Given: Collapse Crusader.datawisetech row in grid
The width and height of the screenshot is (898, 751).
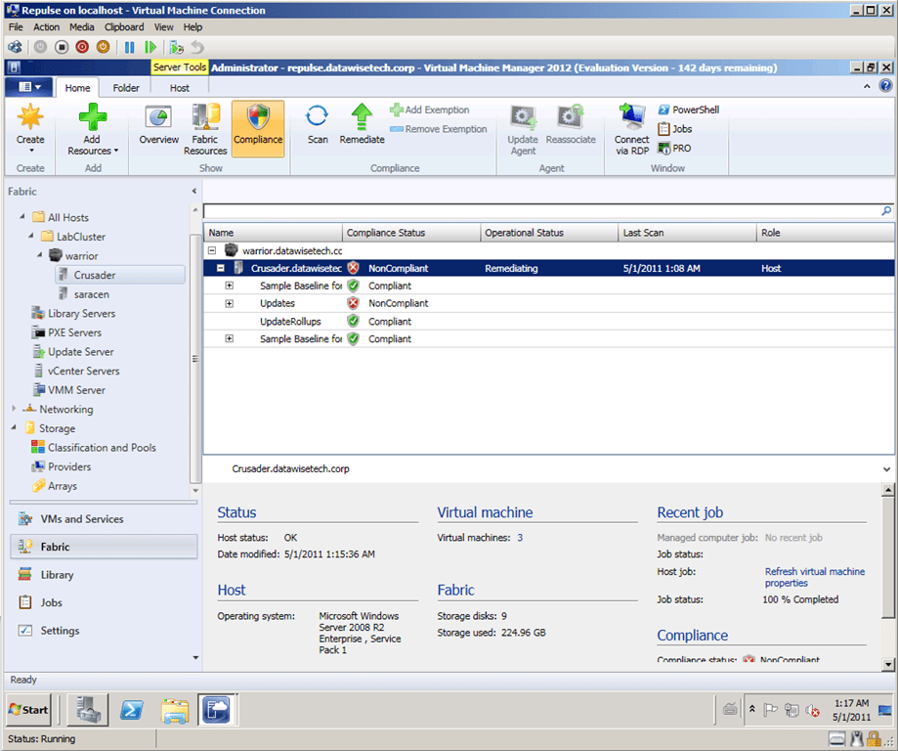Looking at the screenshot, I should click(221, 268).
